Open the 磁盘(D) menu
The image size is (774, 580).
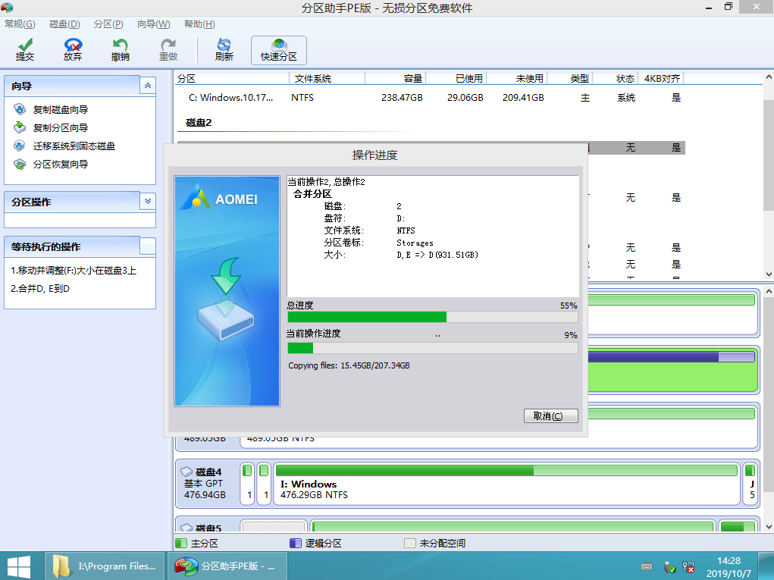(64, 24)
